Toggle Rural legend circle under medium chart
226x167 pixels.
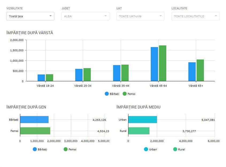[x=175, y=149]
